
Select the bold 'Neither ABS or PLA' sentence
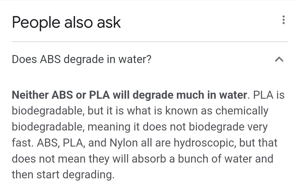pos(130,95)
